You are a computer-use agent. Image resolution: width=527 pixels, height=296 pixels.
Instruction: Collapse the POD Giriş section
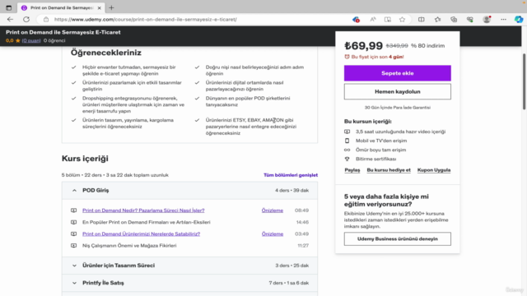[x=189, y=190]
